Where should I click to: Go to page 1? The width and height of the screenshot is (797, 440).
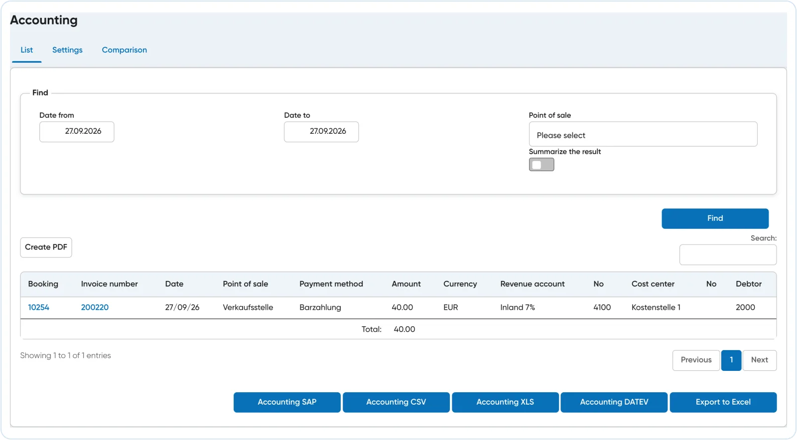pos(731,360)
